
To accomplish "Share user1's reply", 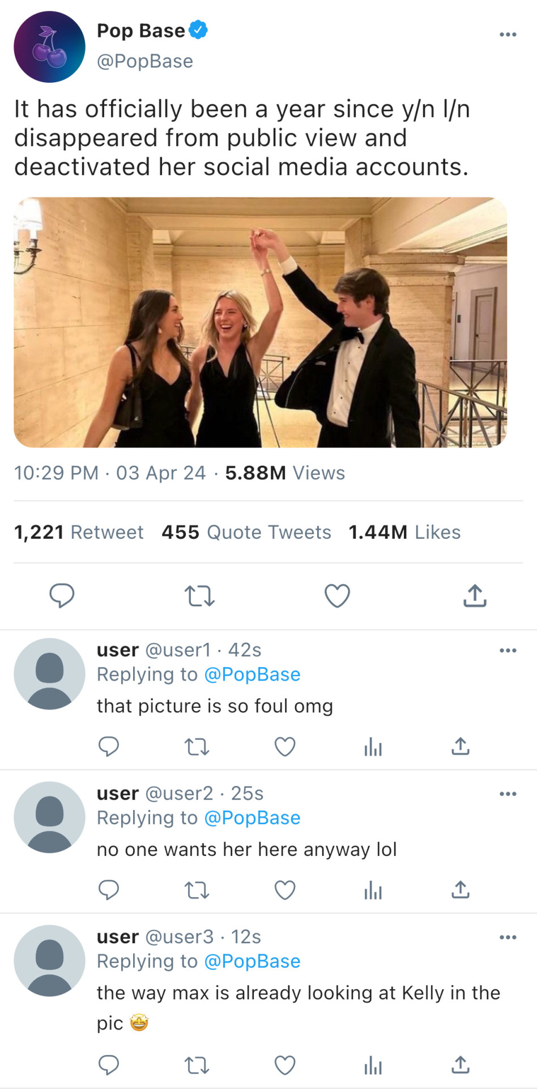I will [461, 747].
